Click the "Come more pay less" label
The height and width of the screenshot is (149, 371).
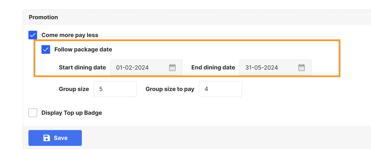[70, 35]
